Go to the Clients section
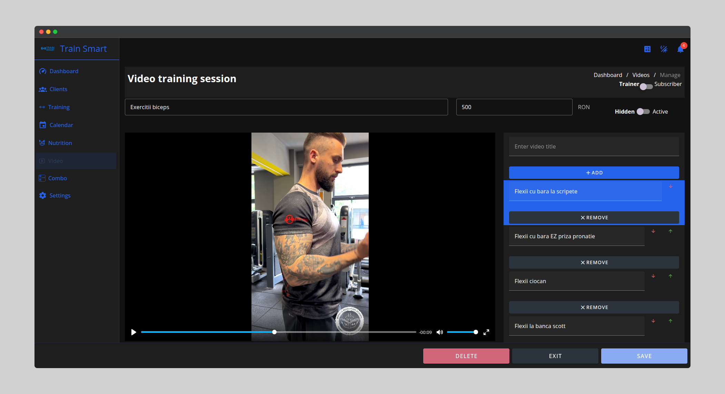725x394 pixels. (58, 89)
